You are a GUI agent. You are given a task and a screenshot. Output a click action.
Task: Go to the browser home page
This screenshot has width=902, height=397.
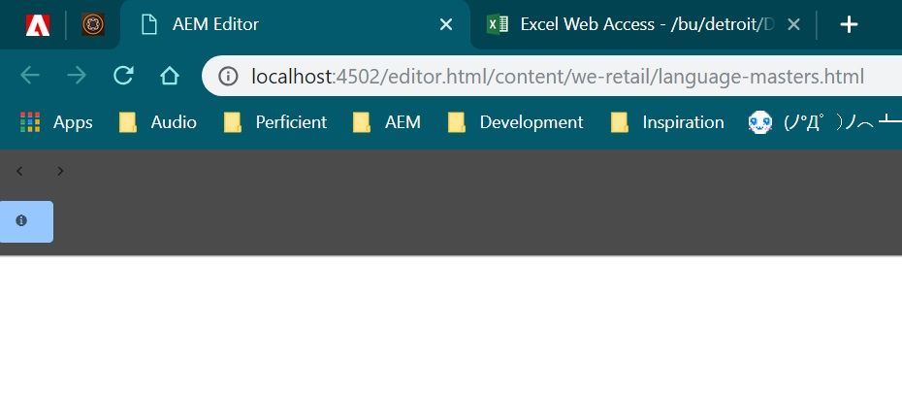tap(169, 76)
